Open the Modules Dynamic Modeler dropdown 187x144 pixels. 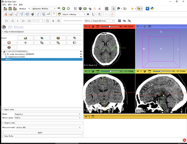[x=44, y=9]
